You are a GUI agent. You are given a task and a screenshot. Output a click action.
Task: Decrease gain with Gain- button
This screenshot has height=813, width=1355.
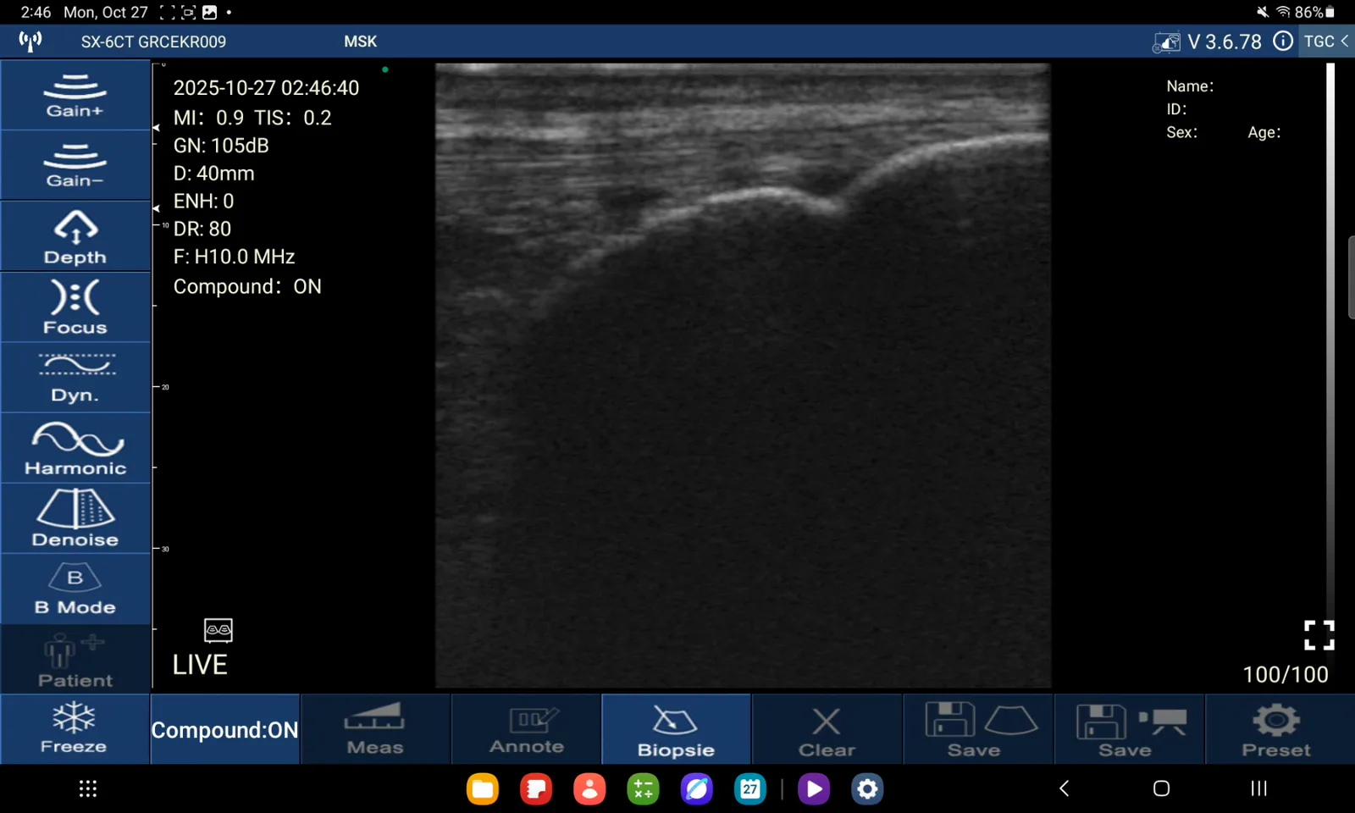[75, 165]
